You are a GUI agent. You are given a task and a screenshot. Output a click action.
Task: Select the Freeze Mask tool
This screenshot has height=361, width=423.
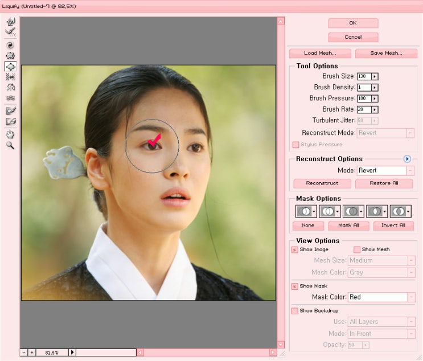coord(10,110)
